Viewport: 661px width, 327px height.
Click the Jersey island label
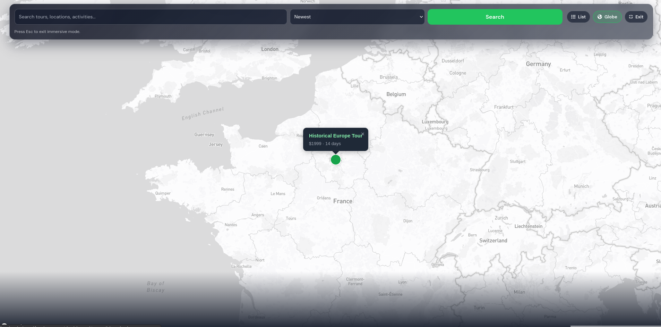point(215,144)
